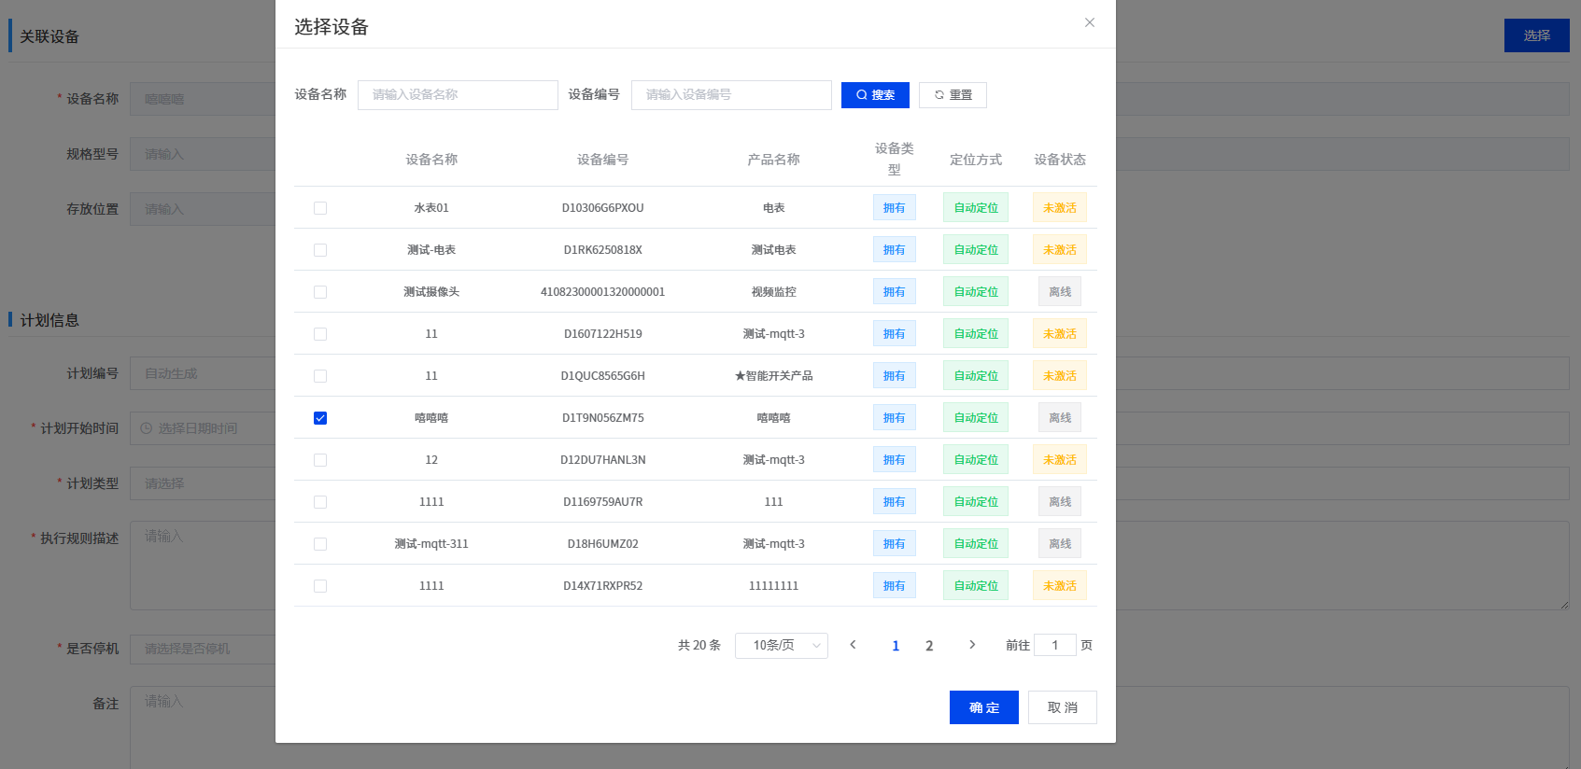Click 共 20 条 total count text
Screen dimensions: 1581x769
tap(699, 645)
